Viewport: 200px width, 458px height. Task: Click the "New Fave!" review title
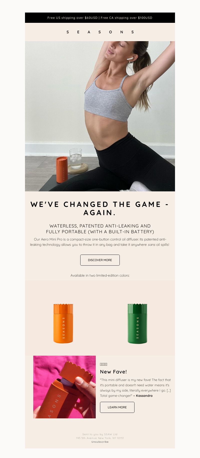click(113, 372)
